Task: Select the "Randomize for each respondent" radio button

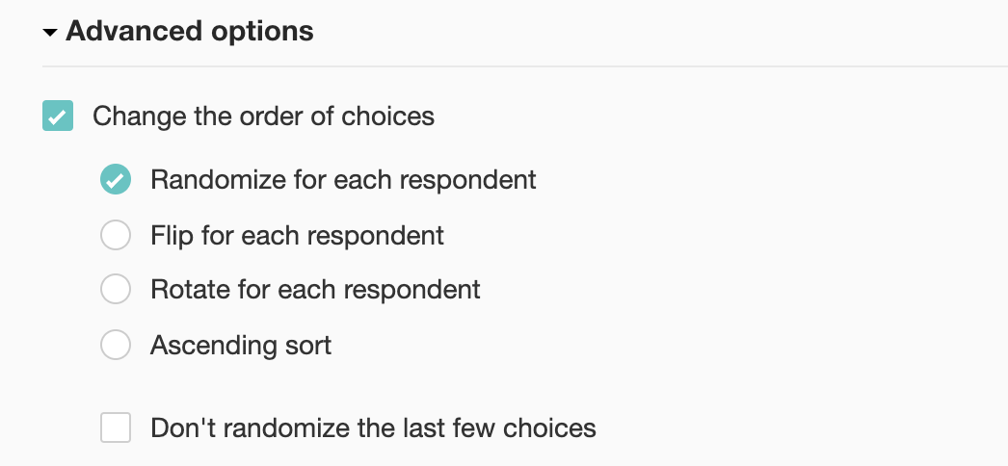Action: tap(116, 180)
